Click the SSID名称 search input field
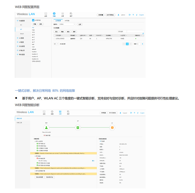This screenshot has height=193, width=195. 135,31
